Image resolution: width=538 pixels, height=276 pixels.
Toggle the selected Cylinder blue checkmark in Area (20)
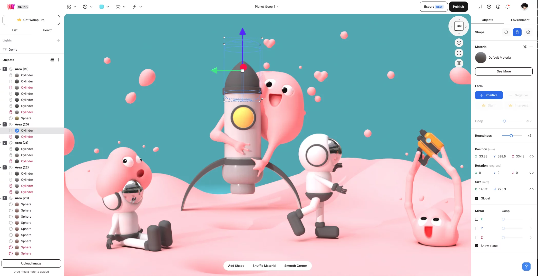pos(17,131)
